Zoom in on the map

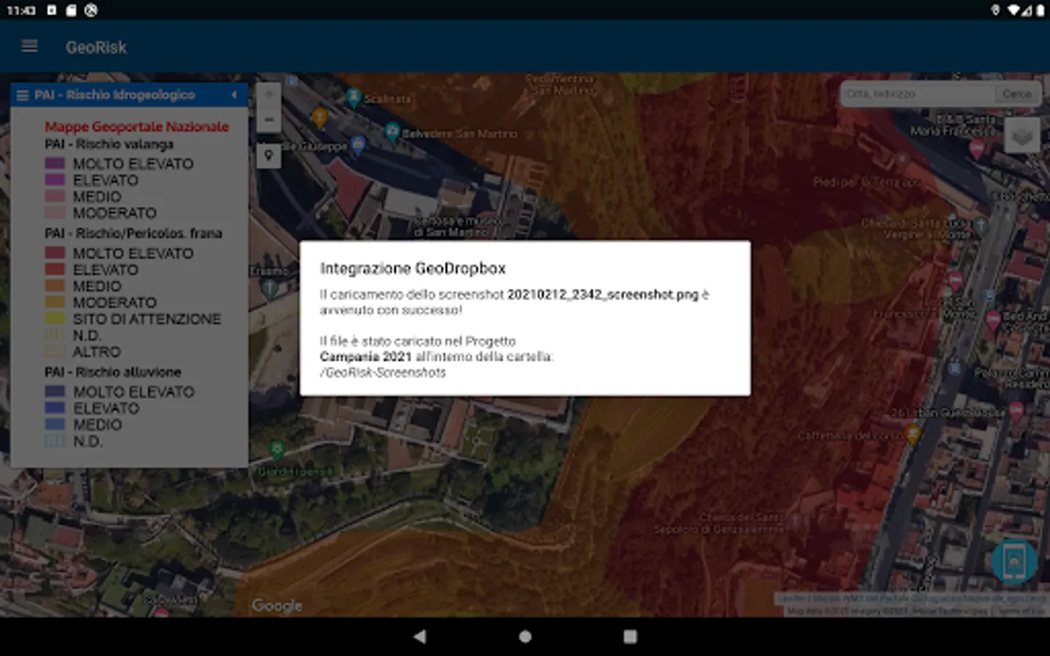click(268, 94)
